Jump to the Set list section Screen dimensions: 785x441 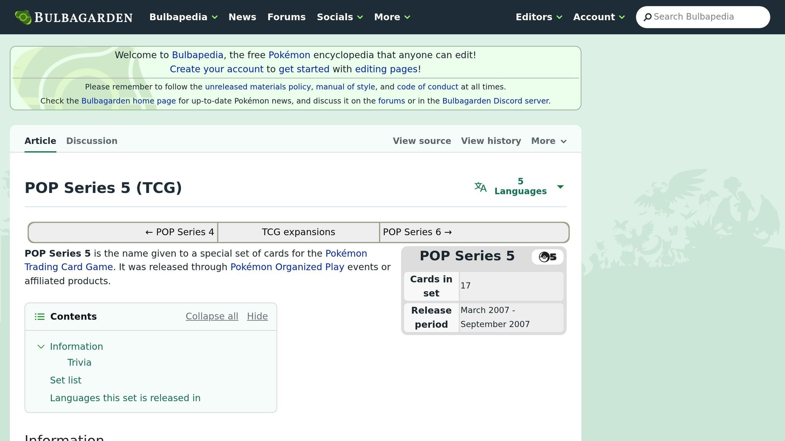(x=66, y=380)
